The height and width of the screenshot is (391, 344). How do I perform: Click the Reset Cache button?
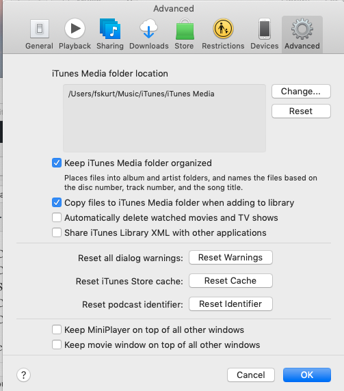click(230, 280)
